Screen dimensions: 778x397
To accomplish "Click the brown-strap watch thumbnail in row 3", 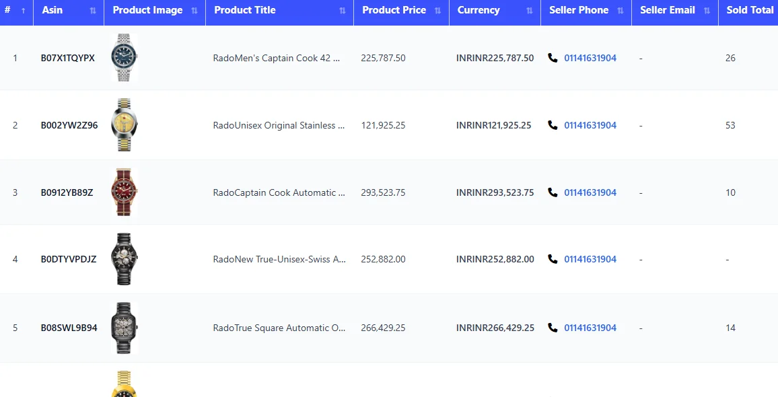I will click(124, 192).
